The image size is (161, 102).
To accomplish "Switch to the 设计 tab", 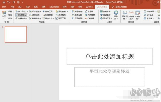I will click(28, 7).
